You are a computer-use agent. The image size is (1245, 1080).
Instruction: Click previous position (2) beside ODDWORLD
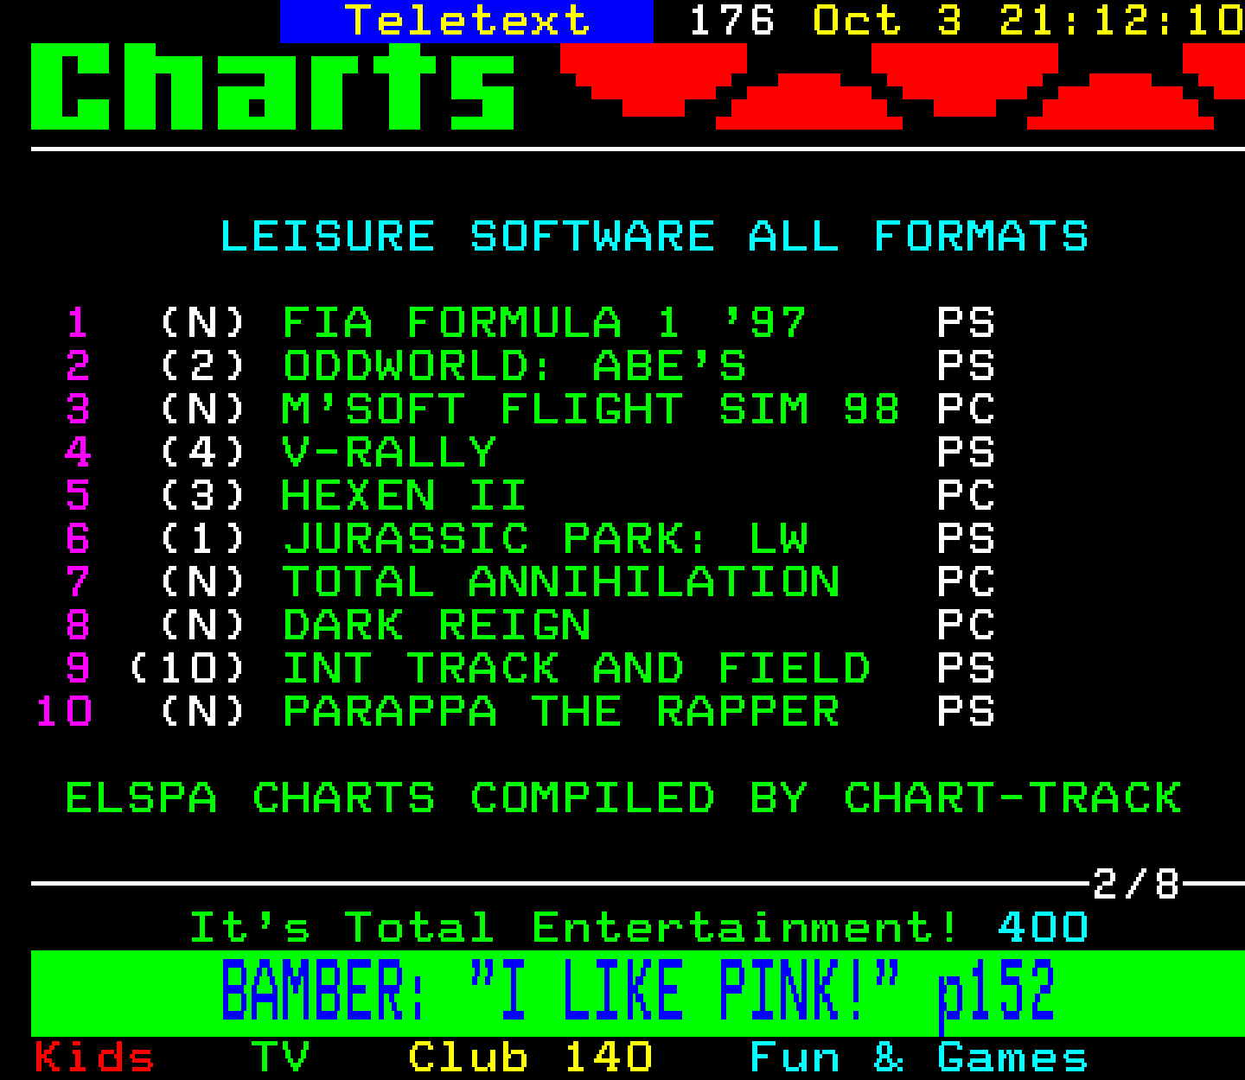[203, 366]
